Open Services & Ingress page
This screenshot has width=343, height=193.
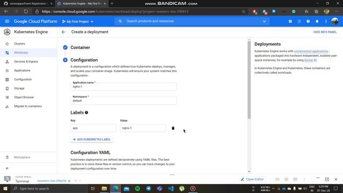(x=28, y=62)
